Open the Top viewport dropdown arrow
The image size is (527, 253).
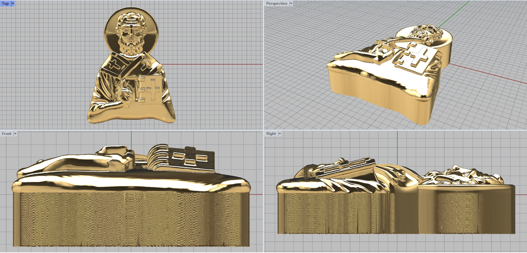(13, 3)
